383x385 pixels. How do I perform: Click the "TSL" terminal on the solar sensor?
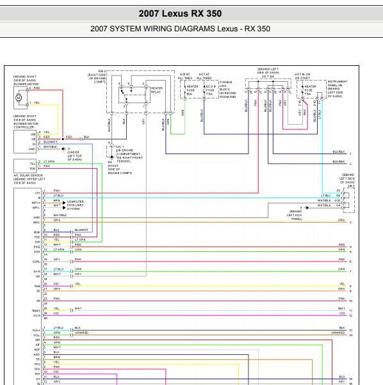(33, 164)
